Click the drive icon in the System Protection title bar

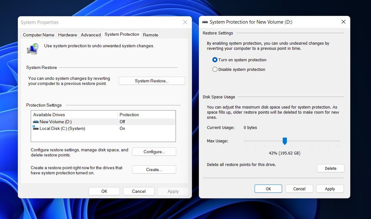point(205,22)
